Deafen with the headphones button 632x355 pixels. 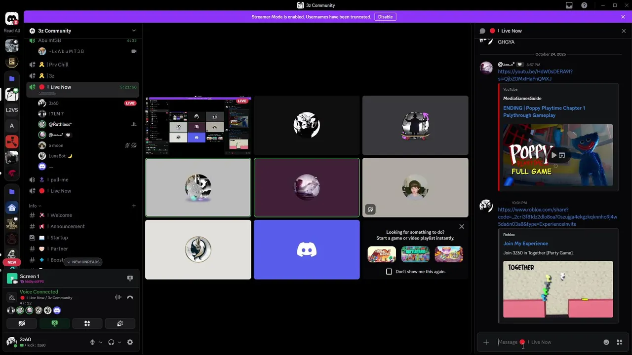pyautogui.click(x=111, y=342)
